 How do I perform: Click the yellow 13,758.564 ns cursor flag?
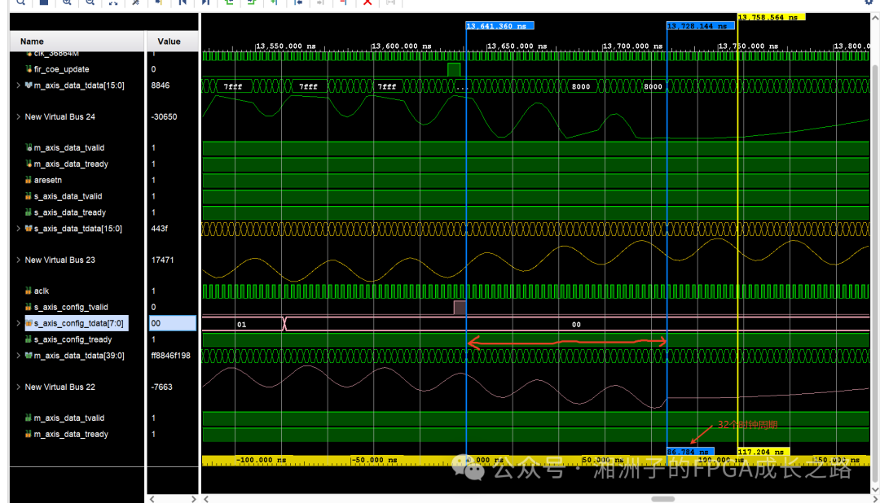[x=771, y=17]
